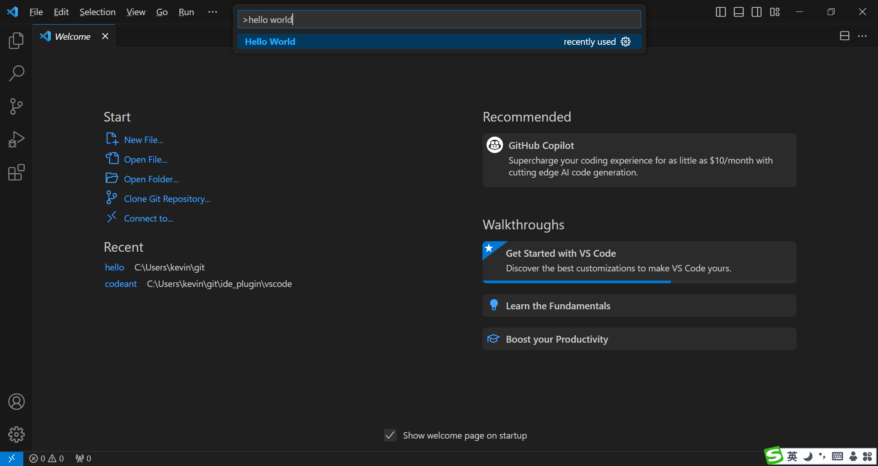Click the lightbulb icon for Learn the Fundamentals
The width and height of the screenshot is (878, 466).
494,305
